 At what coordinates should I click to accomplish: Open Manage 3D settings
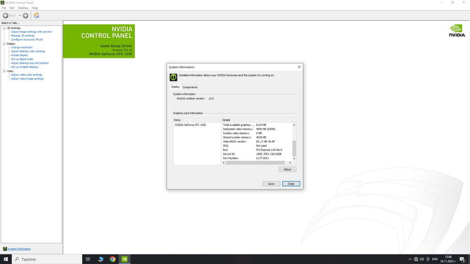tap(23, 36)
